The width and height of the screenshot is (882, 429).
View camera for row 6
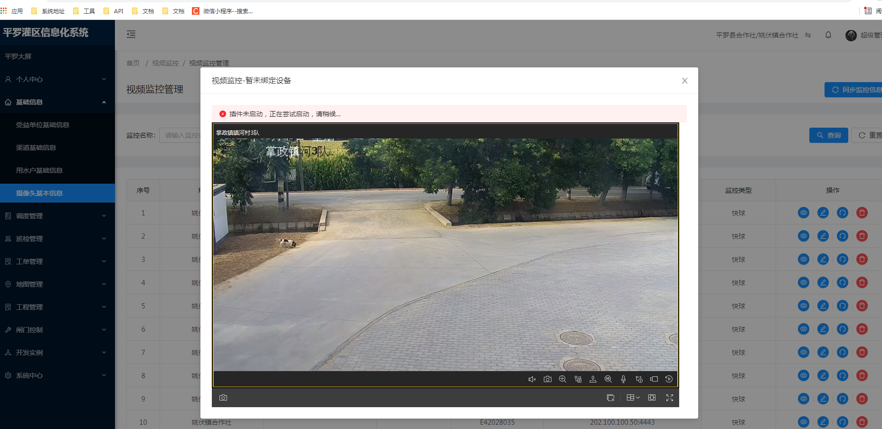[x=804, y=329]
